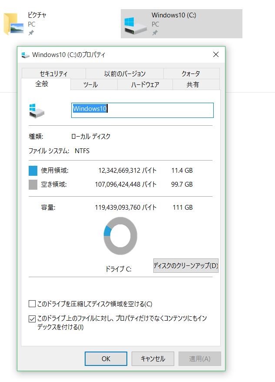Switch to the セキュリティ tab
The width and height of the screenshot is (275, 382).
(53, 74)
